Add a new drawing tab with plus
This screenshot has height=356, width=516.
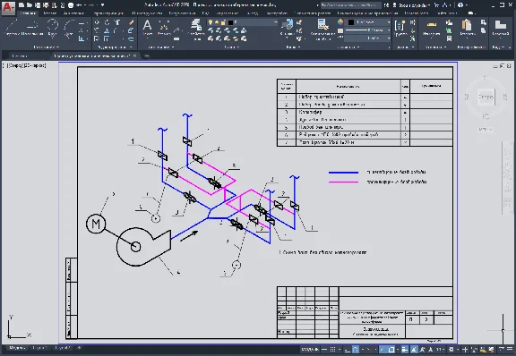coord(147,55)
